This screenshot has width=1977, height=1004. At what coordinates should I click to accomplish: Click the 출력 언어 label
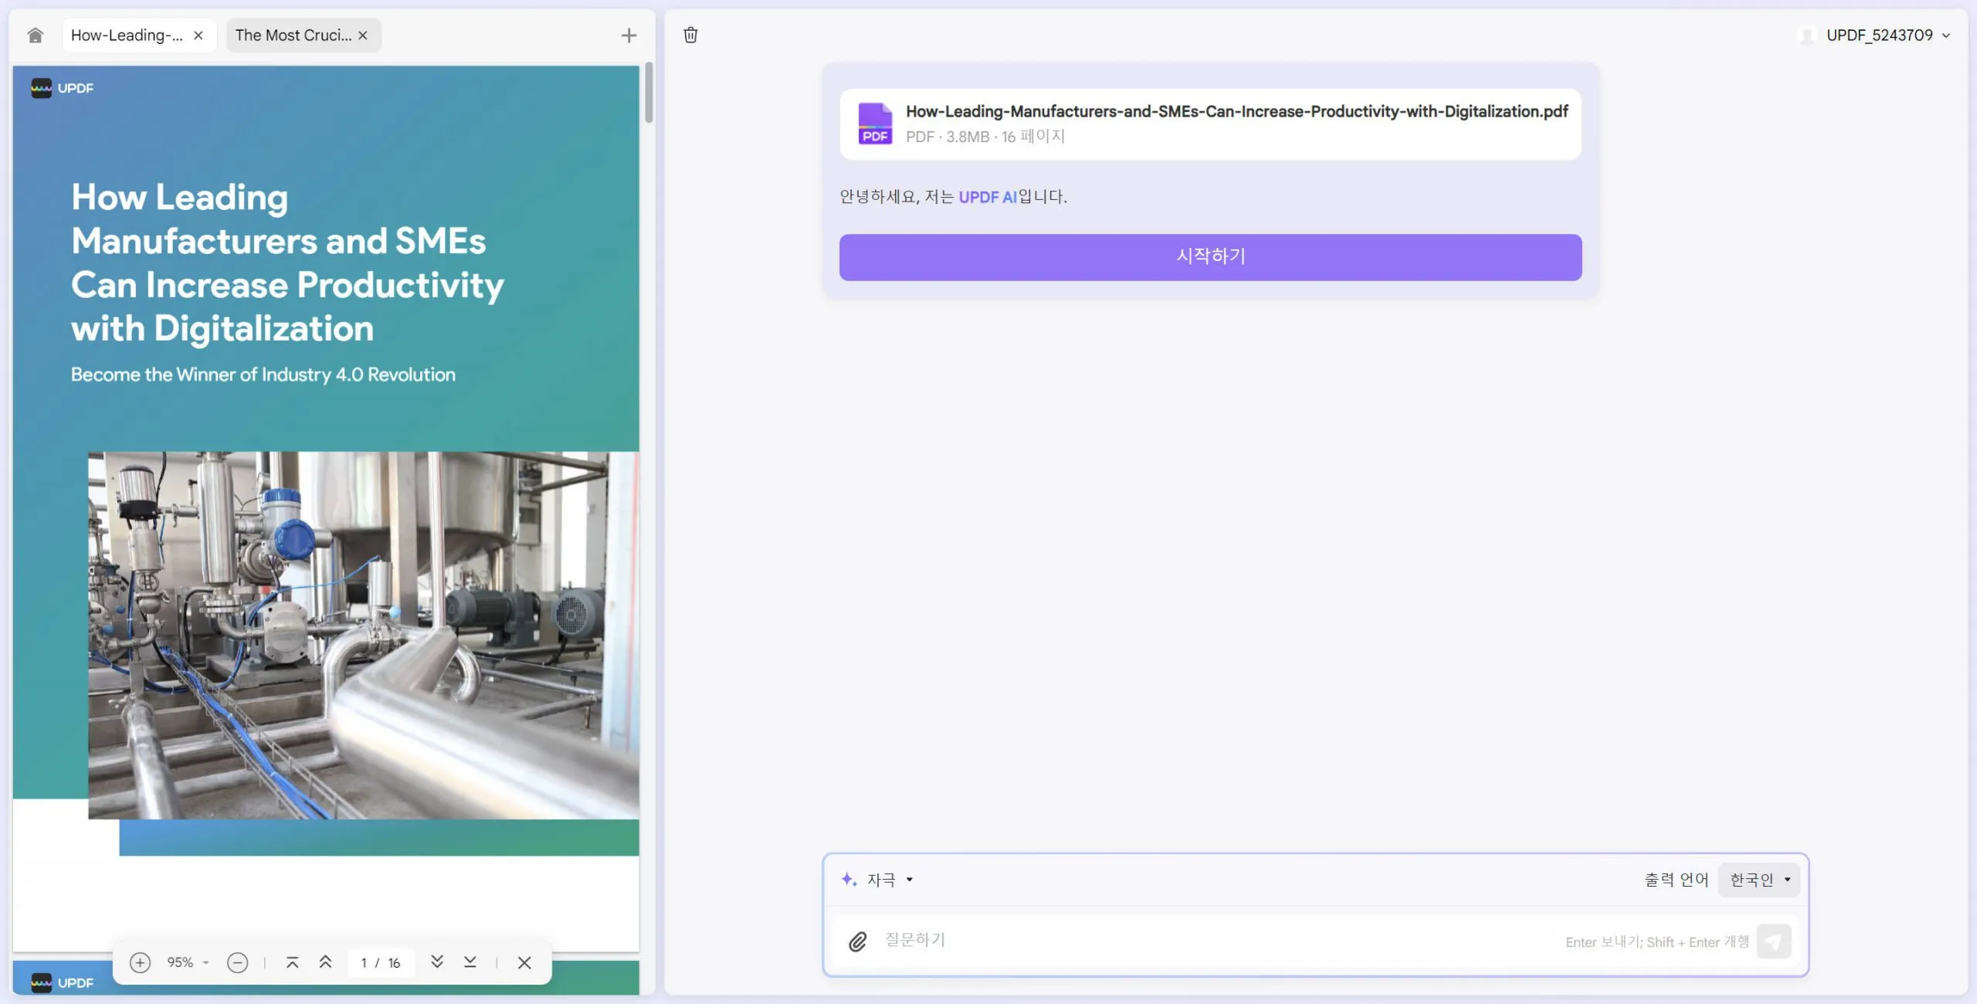coord(1676,880)
